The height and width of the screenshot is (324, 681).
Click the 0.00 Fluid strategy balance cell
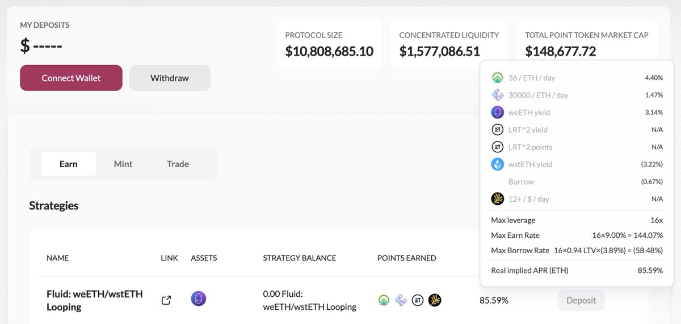[310, 300]
